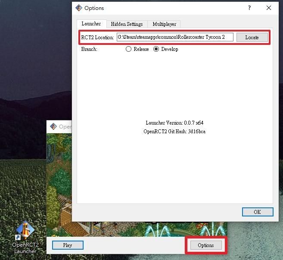Close the Options dialog with X

269,8
